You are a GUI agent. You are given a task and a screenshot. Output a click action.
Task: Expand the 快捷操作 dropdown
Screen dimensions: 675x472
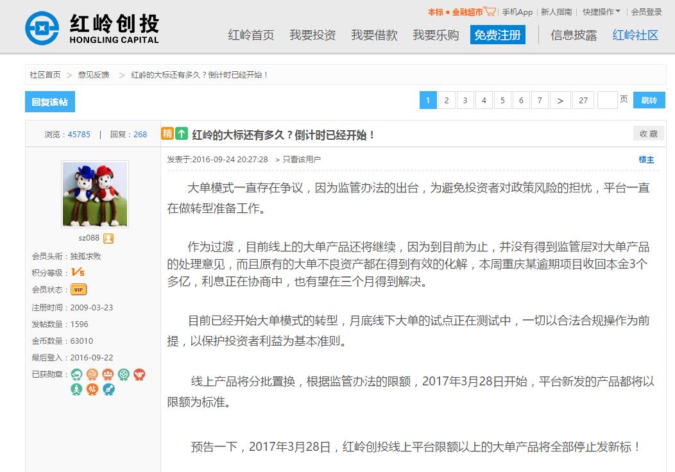click(x=601, y=12)
